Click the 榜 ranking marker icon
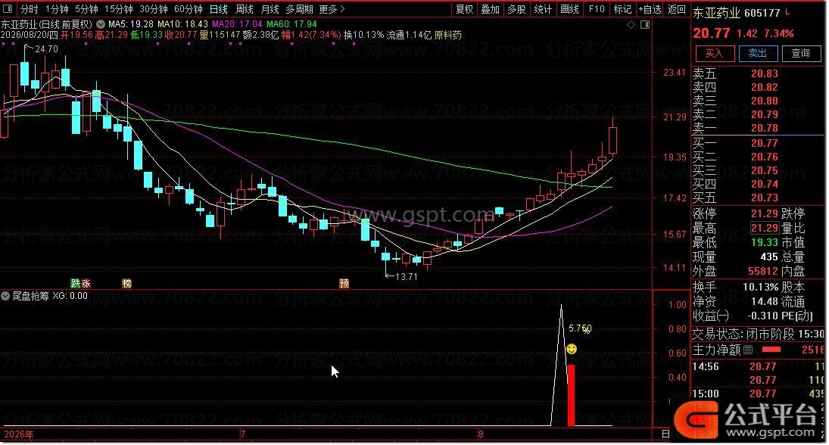829x445 pixels. click(x=127, y=284)
